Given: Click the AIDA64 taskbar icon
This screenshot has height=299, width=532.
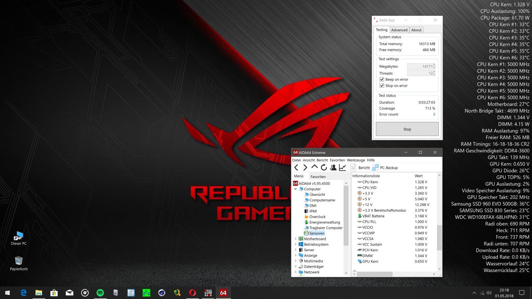Looking at the screenshot, I should [223, 293].
